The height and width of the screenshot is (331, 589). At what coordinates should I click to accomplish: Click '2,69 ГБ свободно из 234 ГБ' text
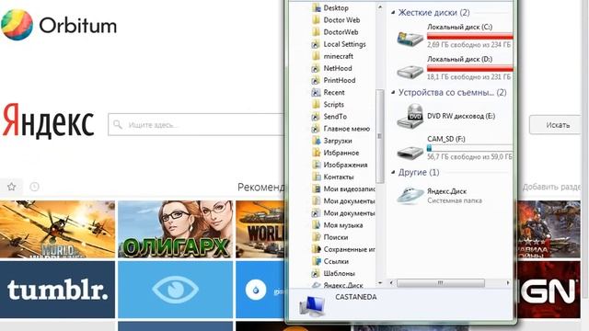point(468,45)
